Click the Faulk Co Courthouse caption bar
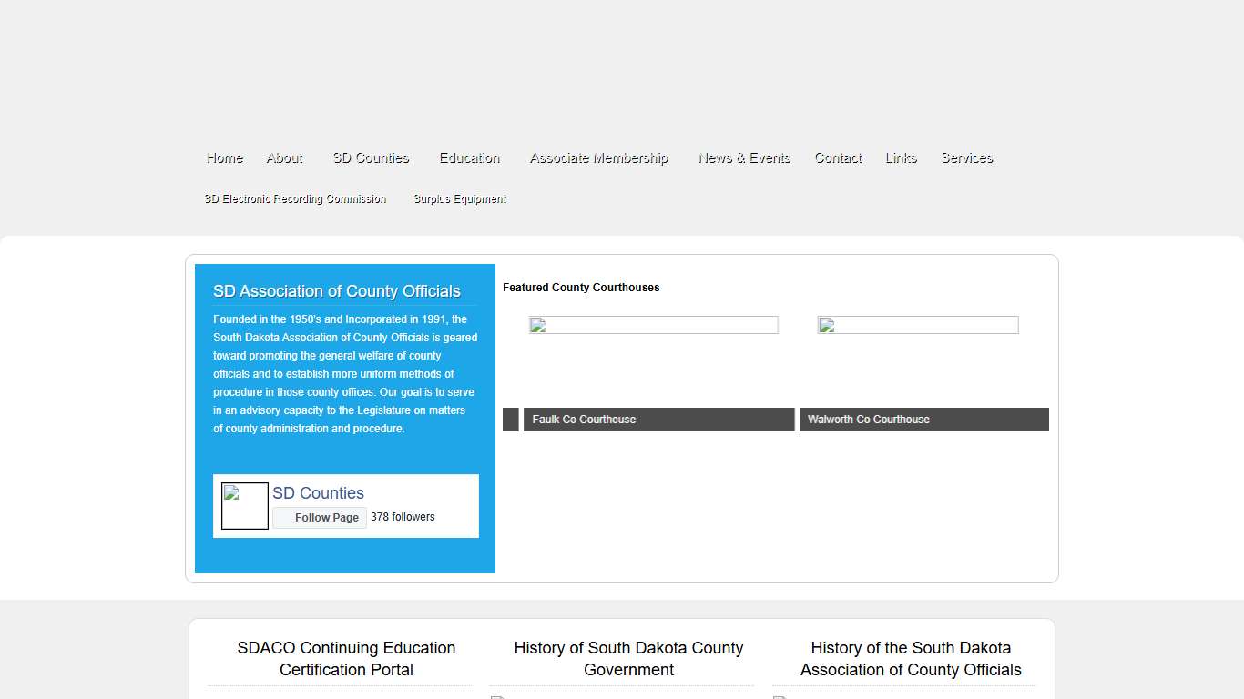The width and height of the screenshot is (1244, 699). 658,420
